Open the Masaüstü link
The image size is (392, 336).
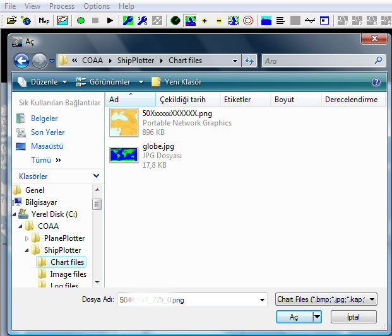pos(47,146)
